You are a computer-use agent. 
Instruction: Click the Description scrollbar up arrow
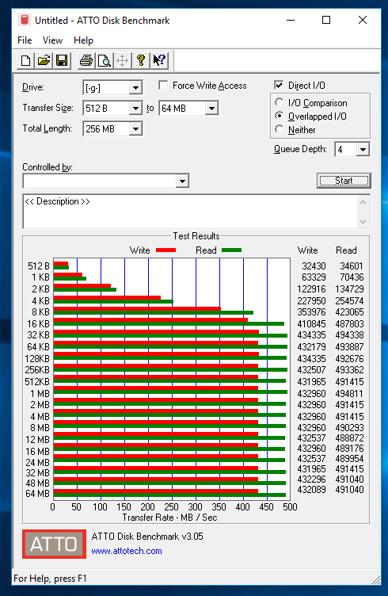point(363,202)
